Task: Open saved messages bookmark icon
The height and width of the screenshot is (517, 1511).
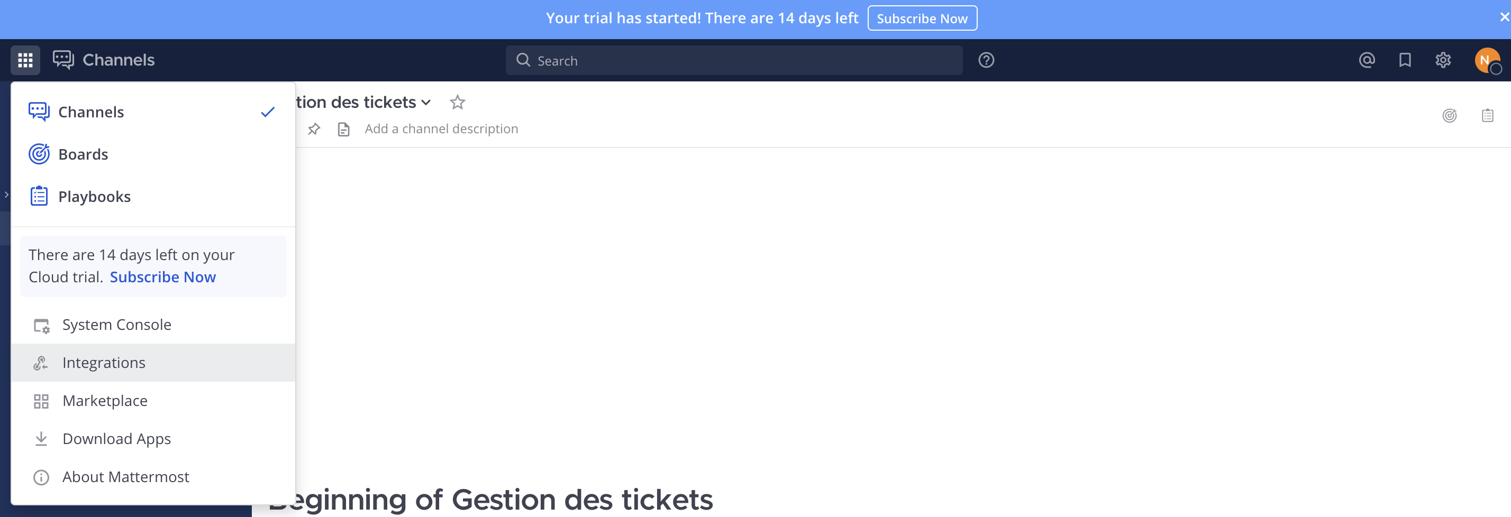Action: point(1405,60)
